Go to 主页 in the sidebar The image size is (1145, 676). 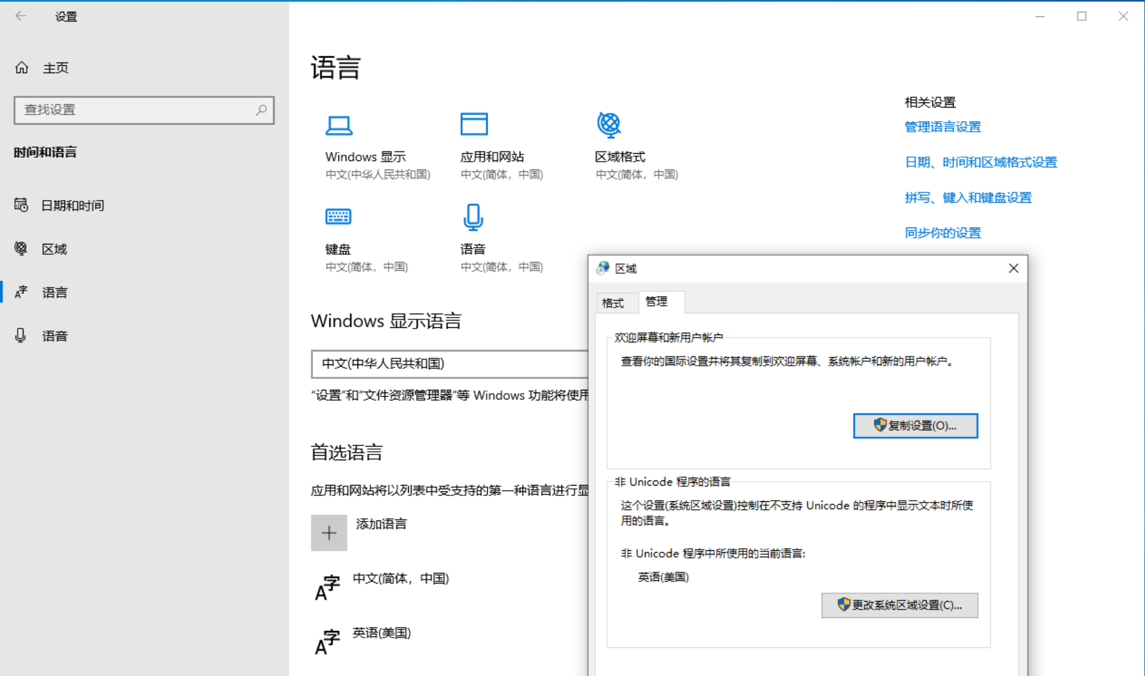click(x=55, y=68)
